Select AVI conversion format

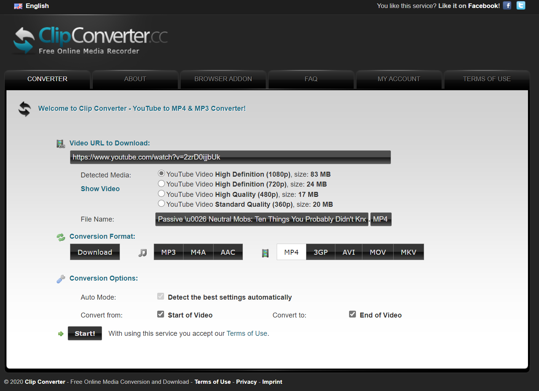click(x=349, y=252)
